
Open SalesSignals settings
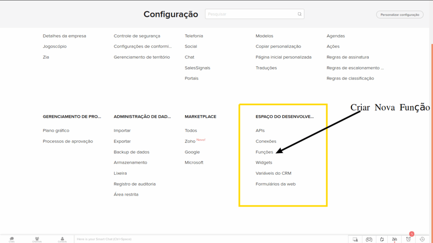pyautogui.click(x=197, y=68)
